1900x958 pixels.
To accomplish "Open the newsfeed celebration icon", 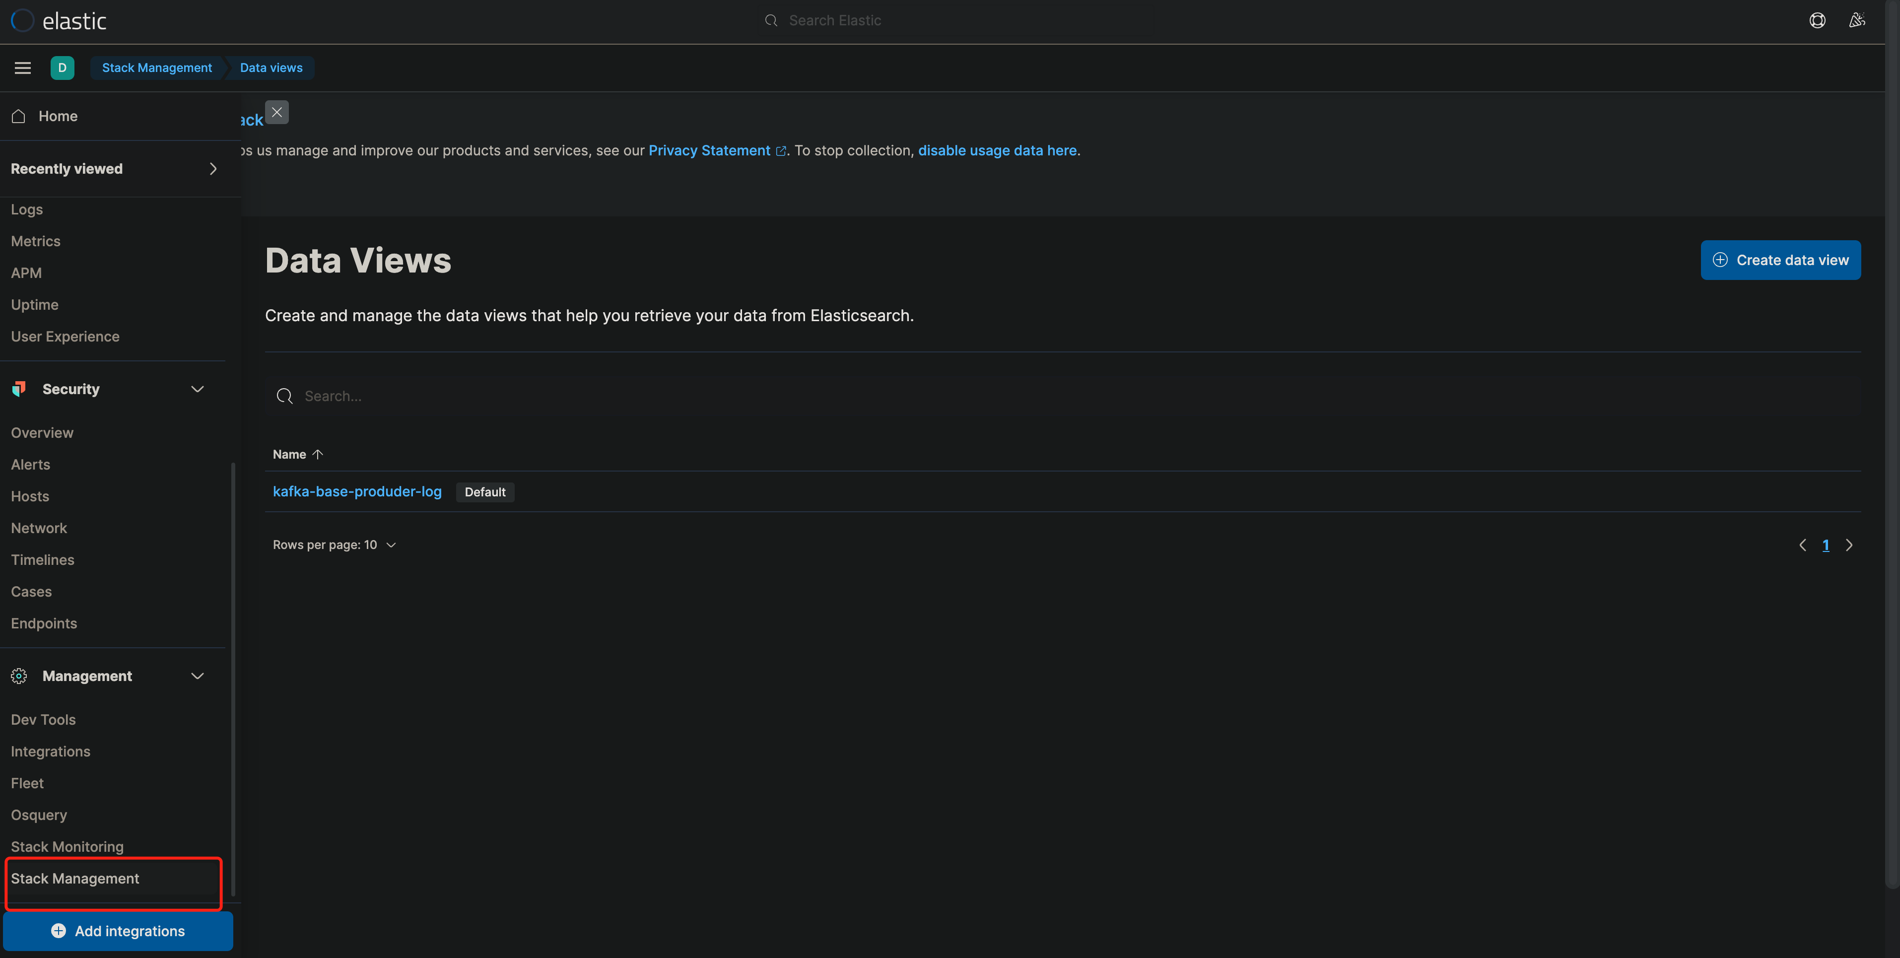I will coord(1856,21).
